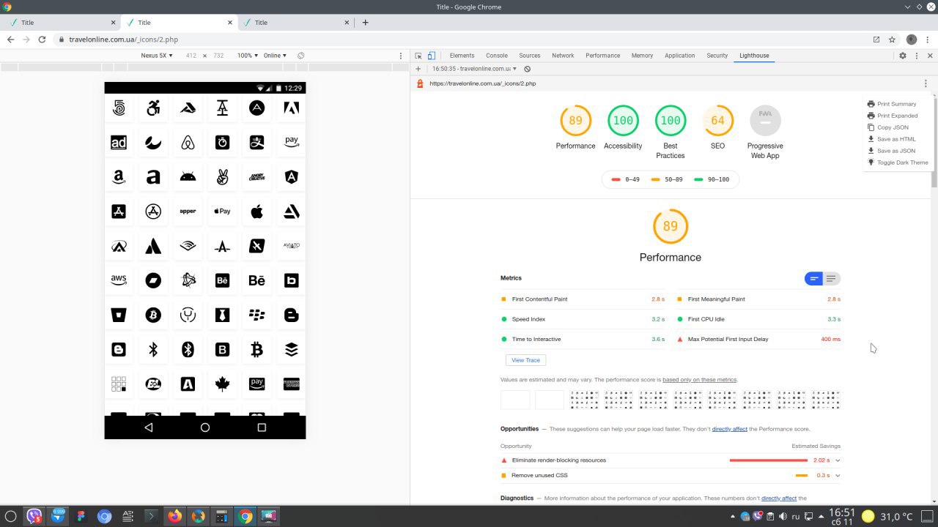Open the terminal from the taskbar
The height and width of the screenshot is (527, 938).
[x=151, y=516]
